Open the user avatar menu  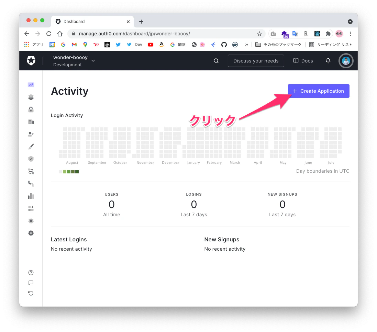346,61
